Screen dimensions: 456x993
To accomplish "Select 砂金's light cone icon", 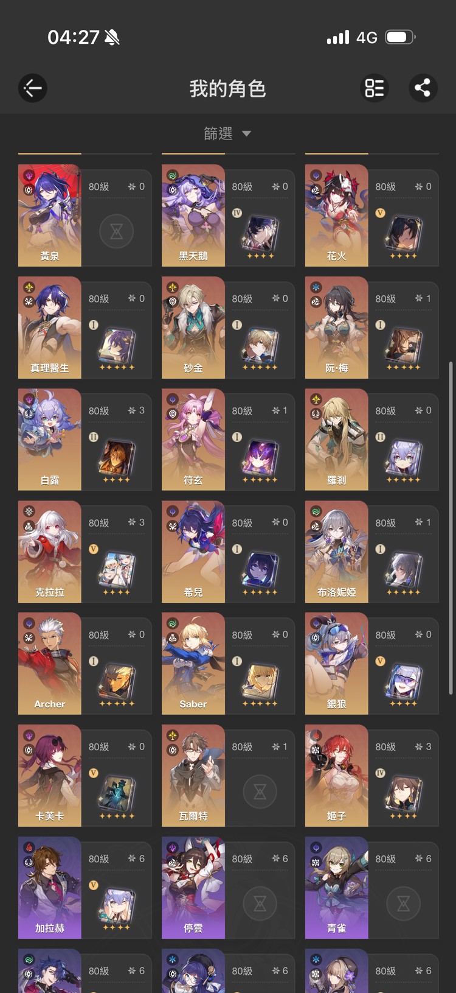I will point(260,347).
